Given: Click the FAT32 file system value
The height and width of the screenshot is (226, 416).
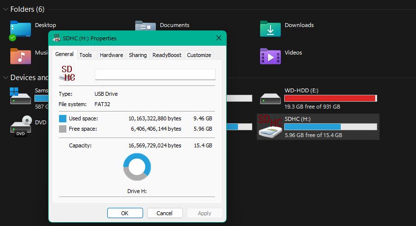Looking at the screenshot, I should (102, 104).
